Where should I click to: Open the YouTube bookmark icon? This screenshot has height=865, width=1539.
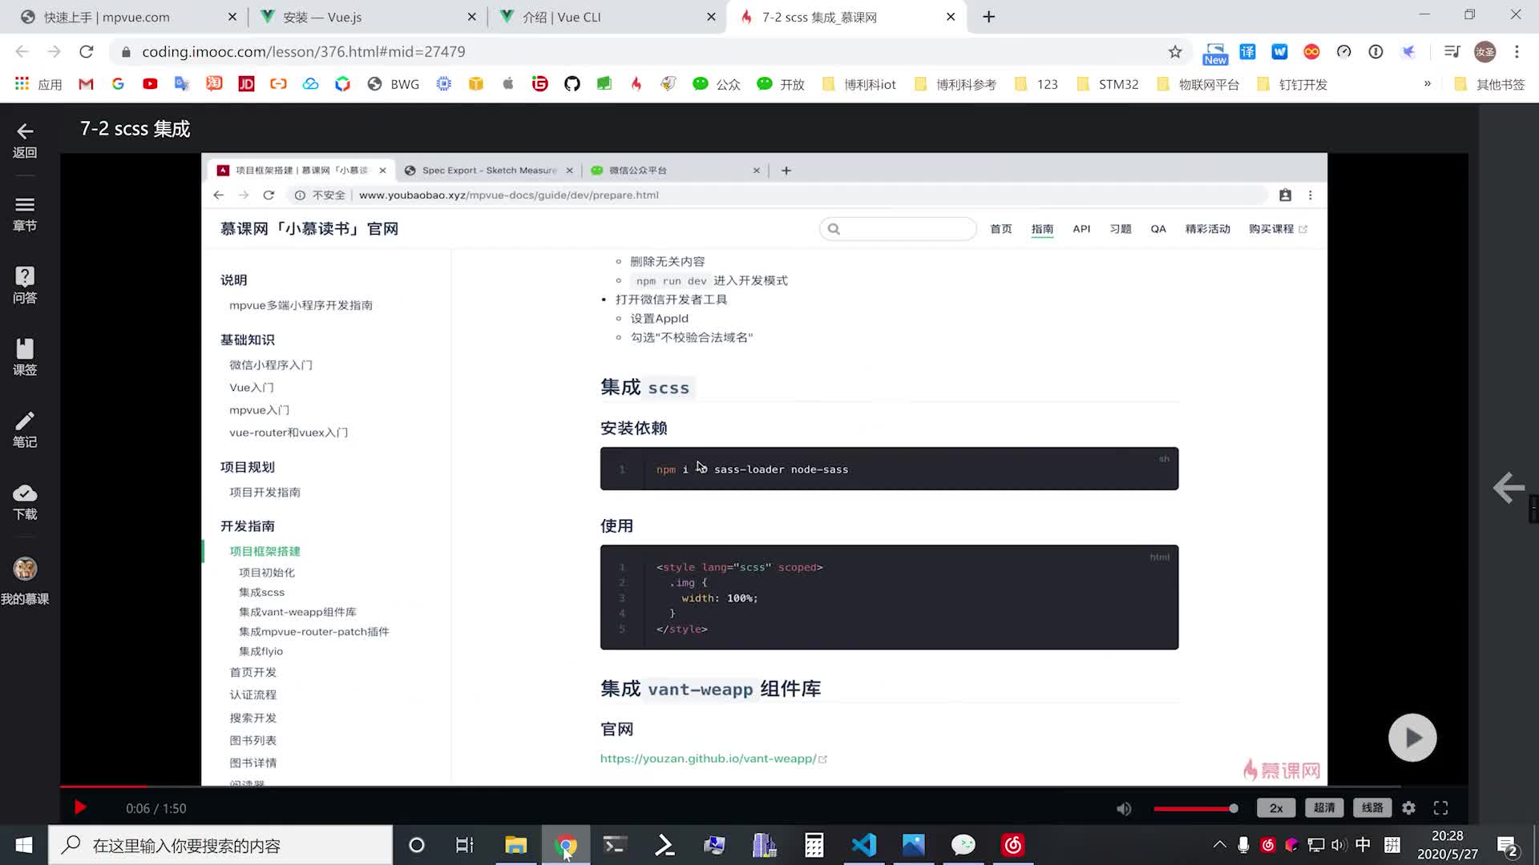pyautogui.click(x=150, y=84)
